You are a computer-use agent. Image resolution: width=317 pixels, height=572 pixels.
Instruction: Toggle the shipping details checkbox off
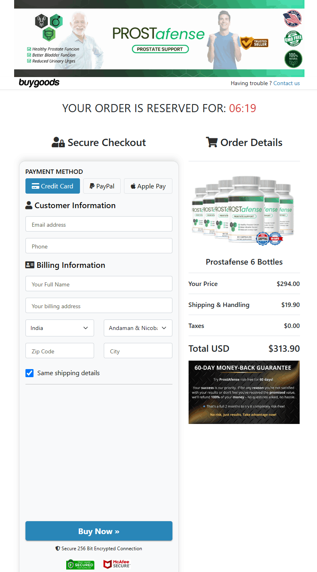pos(29,373)
